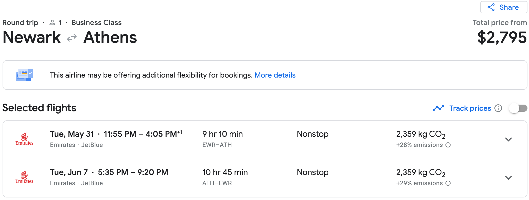This screenshot has width=529, height=200.
Task: Click 'Total price from' label
Action: (500, 22)
